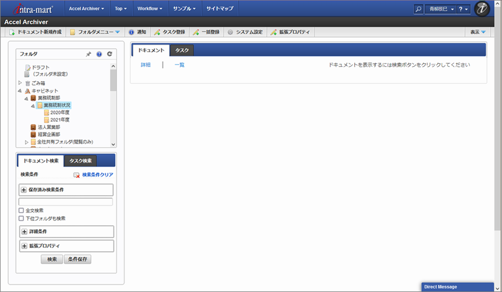The height and width of the screenshot is (292, 502).
Task: Open the サイトマップ menu item
Action: coord(220,9)
